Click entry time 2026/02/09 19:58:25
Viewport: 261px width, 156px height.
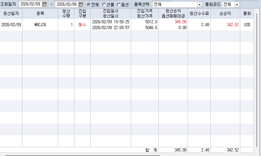coord(111,22)
